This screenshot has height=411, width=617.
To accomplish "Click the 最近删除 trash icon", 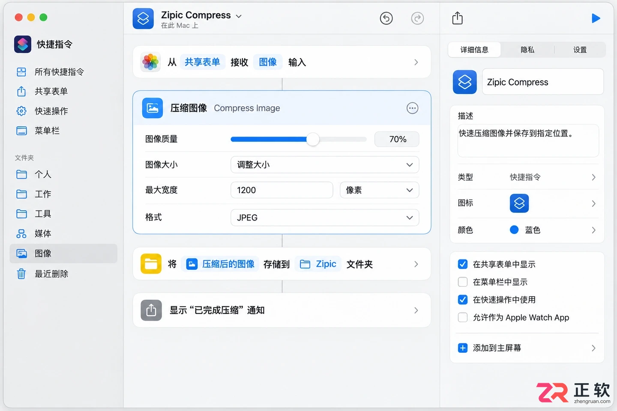I will pyautogui.click(x=21, y=274).
